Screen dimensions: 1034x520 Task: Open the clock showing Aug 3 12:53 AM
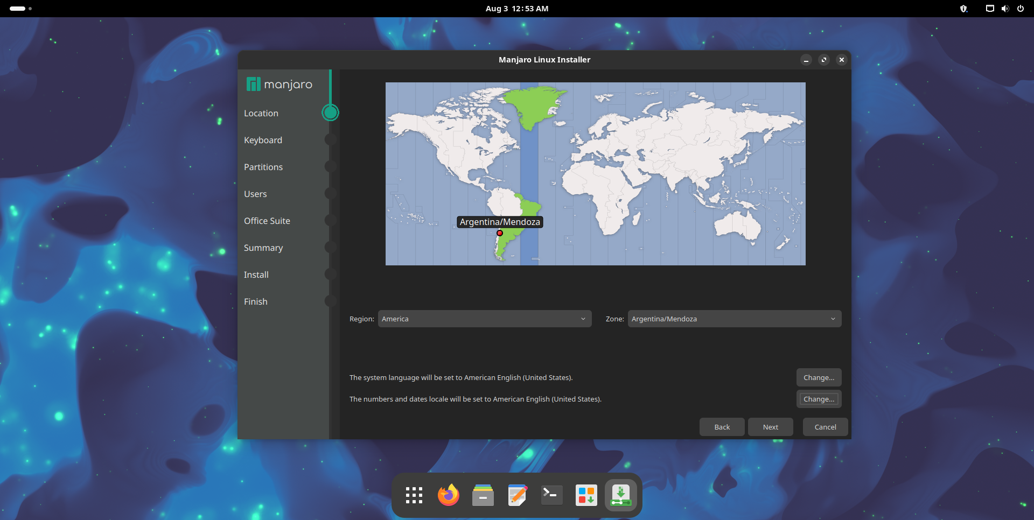[517, 9]
